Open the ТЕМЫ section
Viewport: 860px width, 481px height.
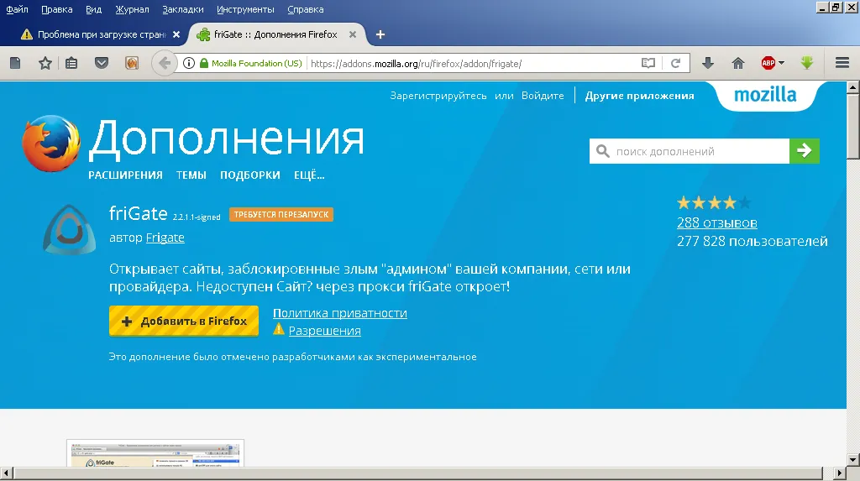(x=191, y=175)
